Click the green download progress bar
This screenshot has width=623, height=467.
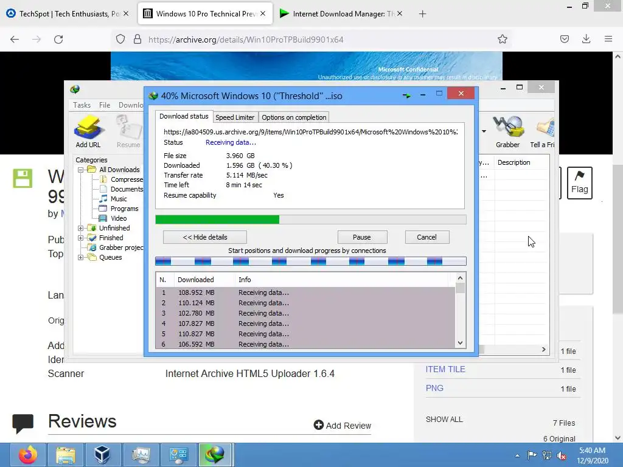click(x=311, y=220)
